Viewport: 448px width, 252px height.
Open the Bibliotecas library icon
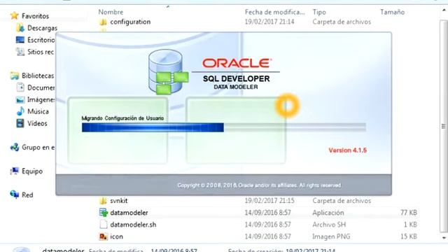point(14,76)
